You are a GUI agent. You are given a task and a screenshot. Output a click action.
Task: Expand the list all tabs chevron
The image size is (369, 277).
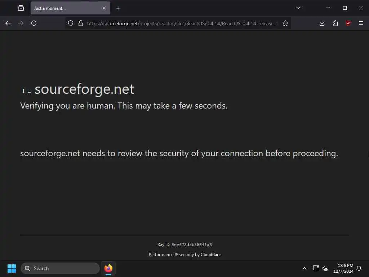coord(298,8)
